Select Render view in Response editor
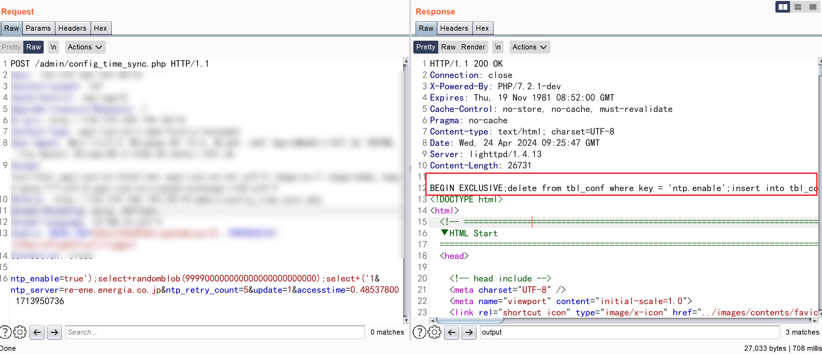 [x=473, y=47]
